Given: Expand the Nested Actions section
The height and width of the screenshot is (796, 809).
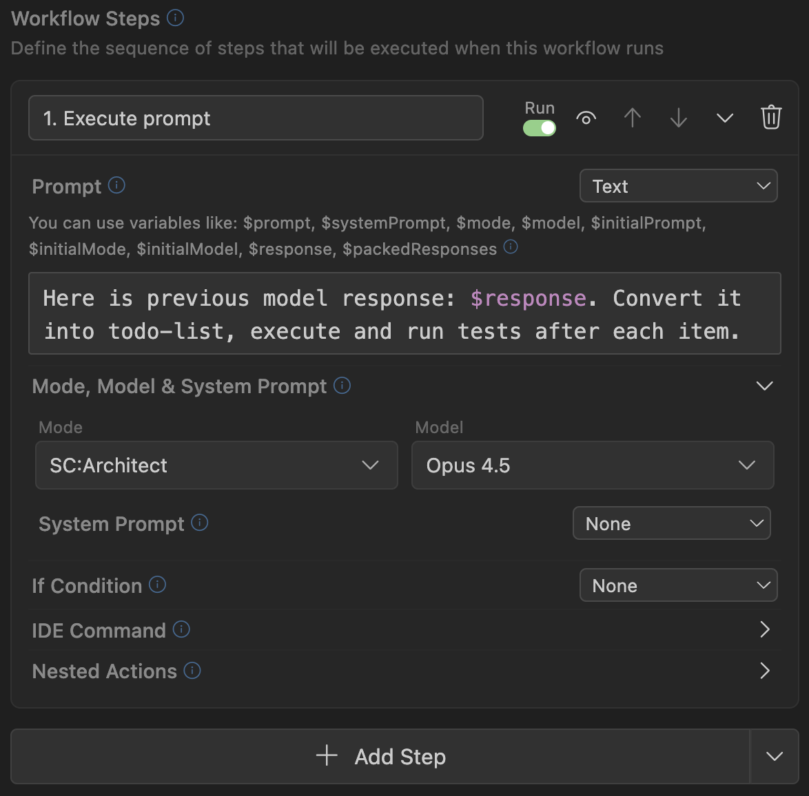Looking at the screenshot, I should click(x=764, y=671).
